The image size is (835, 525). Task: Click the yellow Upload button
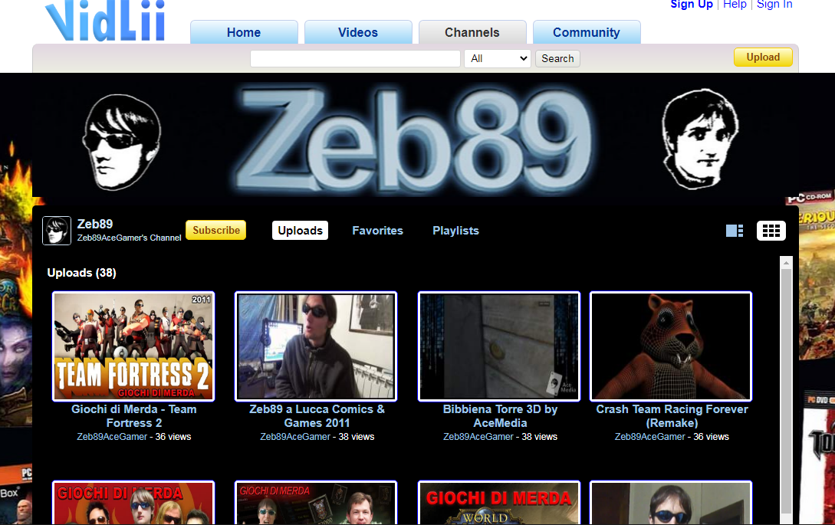(763, 57)
